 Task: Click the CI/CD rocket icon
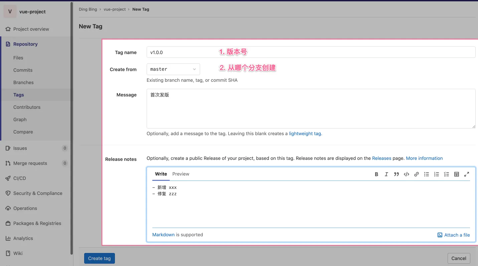click(8, 178)
